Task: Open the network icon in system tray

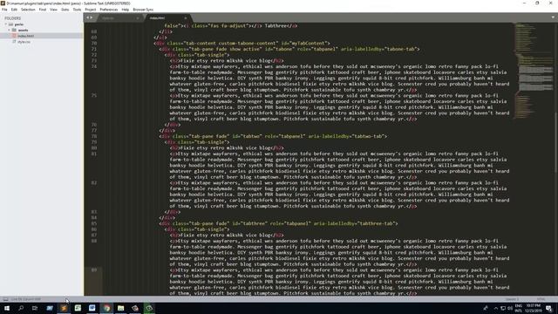Action: point(503,308)
